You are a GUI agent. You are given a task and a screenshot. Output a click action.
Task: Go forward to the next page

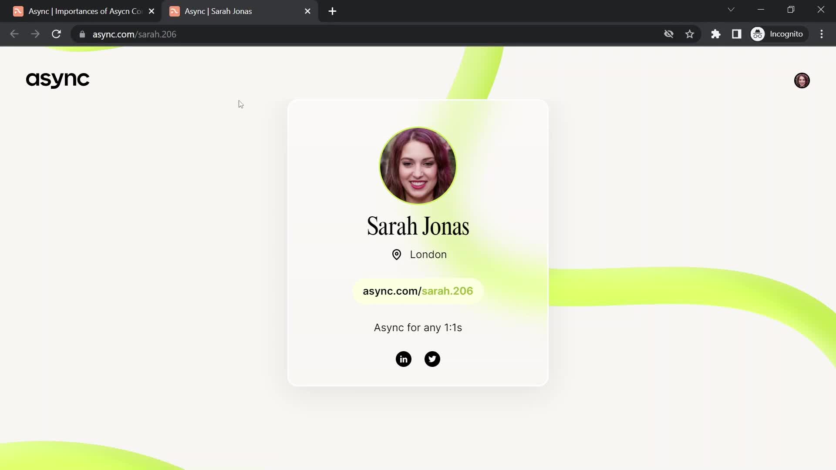(x=35, y=34)
